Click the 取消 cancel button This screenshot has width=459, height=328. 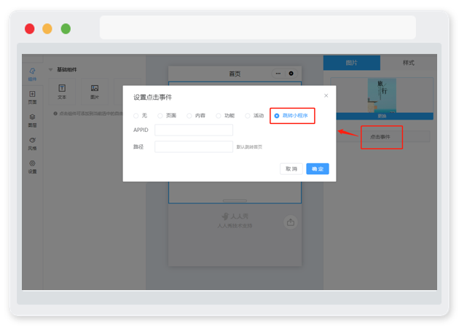click(x=291, y=168)
